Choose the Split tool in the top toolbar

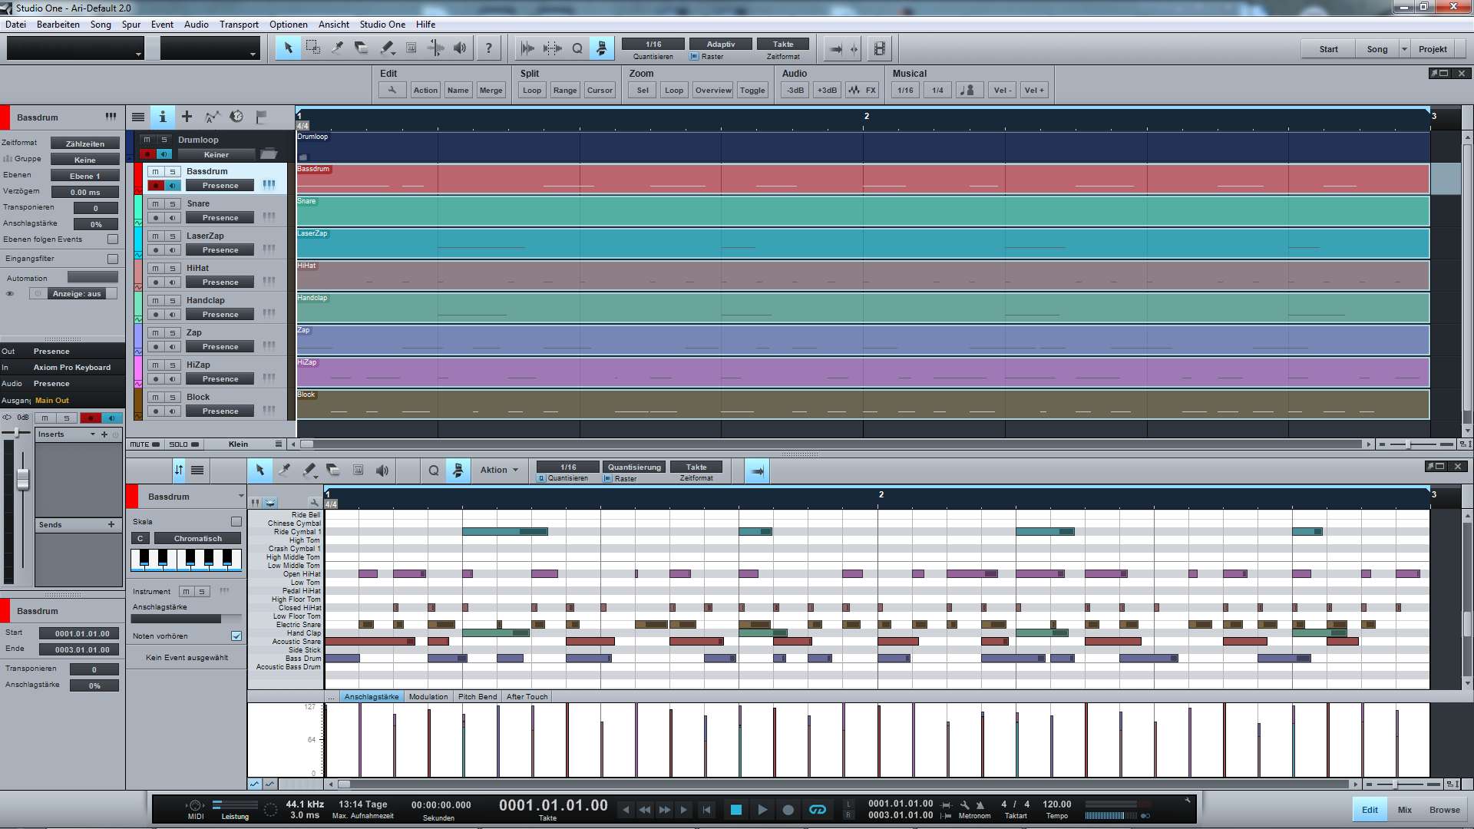point(337,48)
